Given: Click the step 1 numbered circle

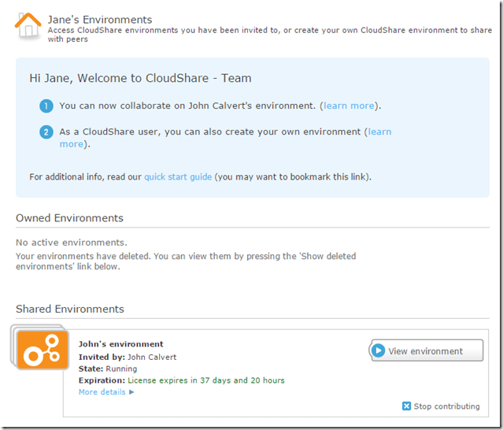Looking at the screenshot, I should tap(46, 106).
